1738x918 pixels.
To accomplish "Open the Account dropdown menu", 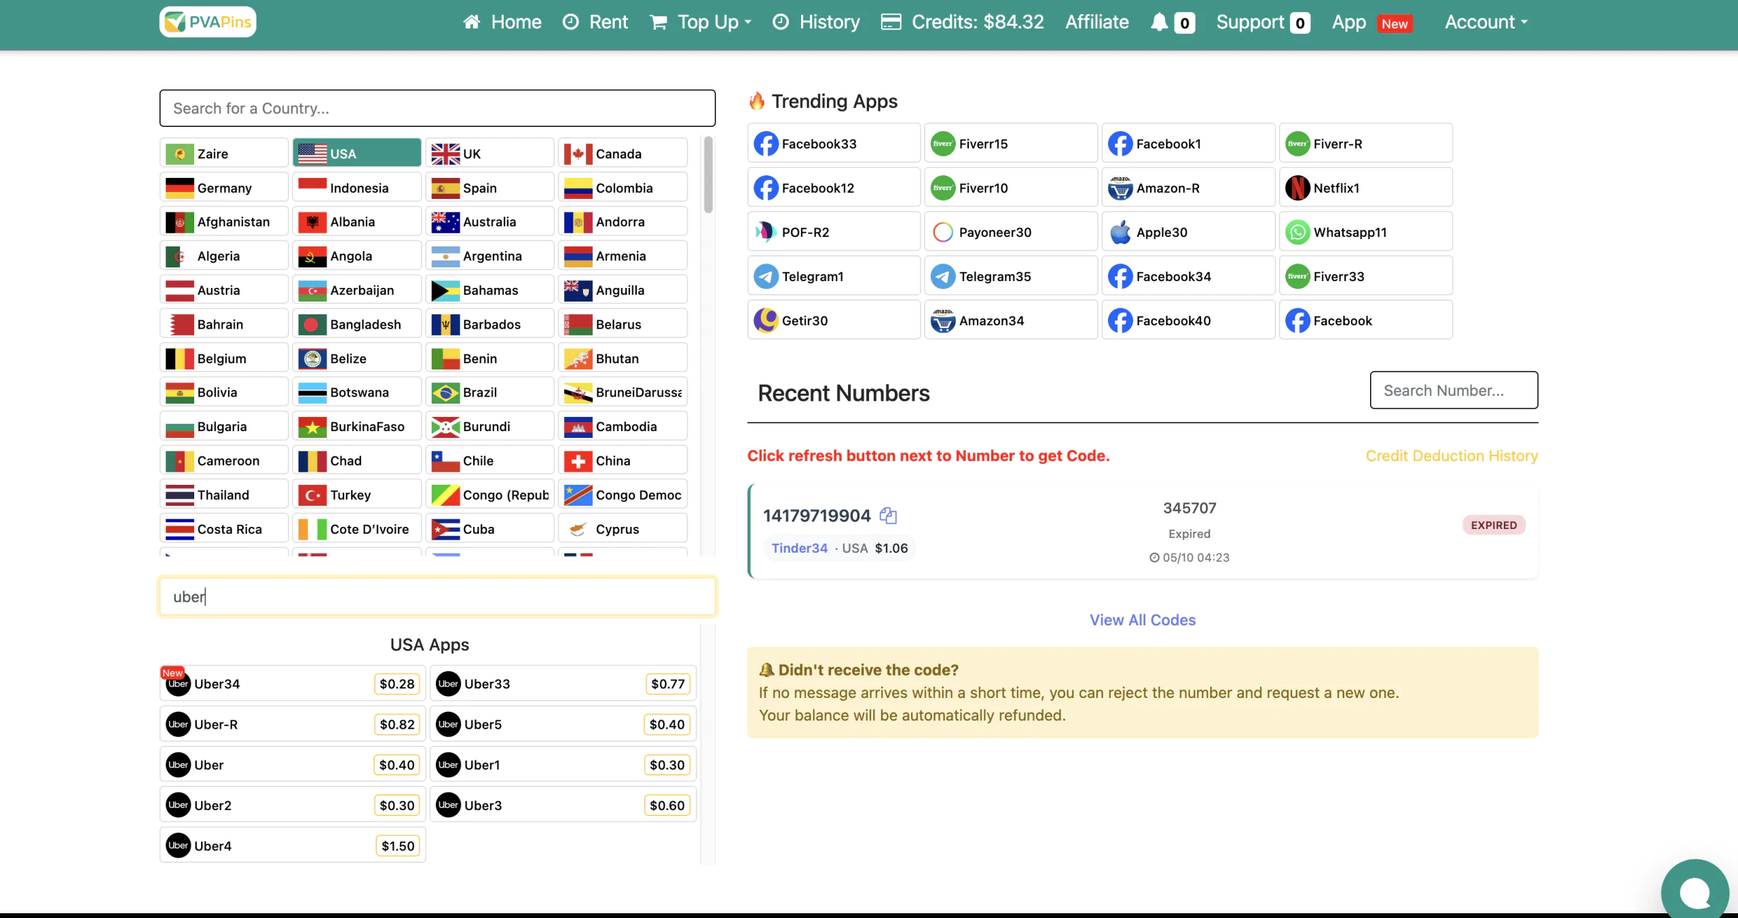I will point(1485,22).
